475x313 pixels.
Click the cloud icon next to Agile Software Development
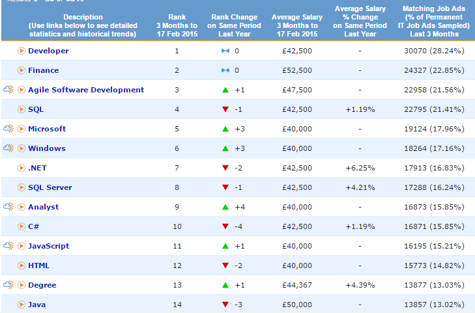8,90
